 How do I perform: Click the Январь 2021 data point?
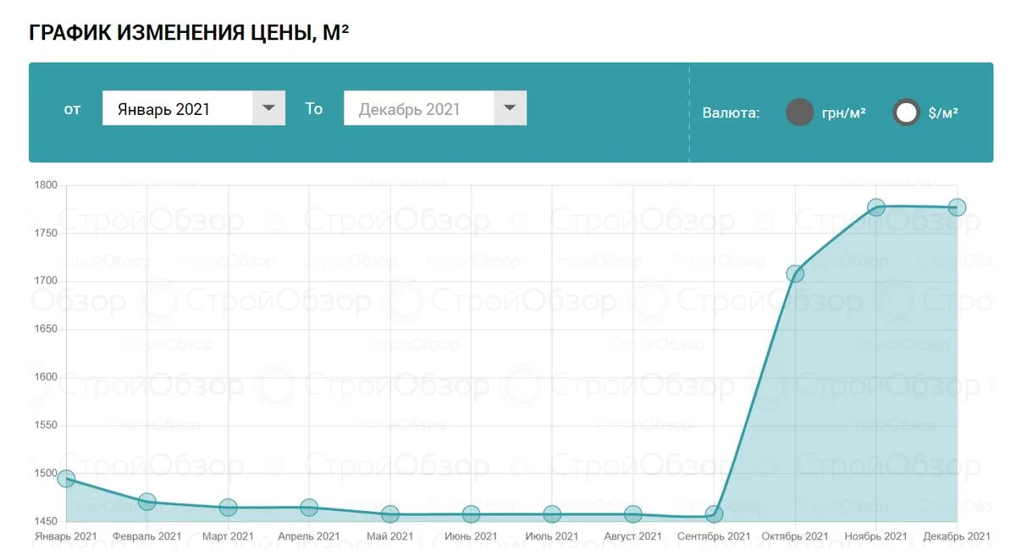click(66, 479)
